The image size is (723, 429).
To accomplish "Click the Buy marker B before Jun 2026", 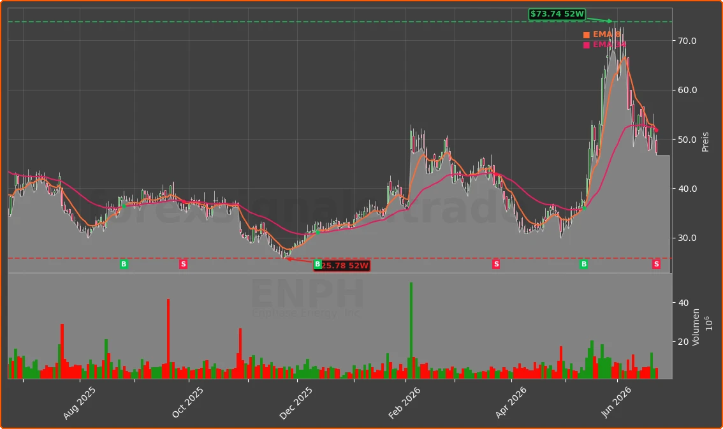I will click(584, 264).
